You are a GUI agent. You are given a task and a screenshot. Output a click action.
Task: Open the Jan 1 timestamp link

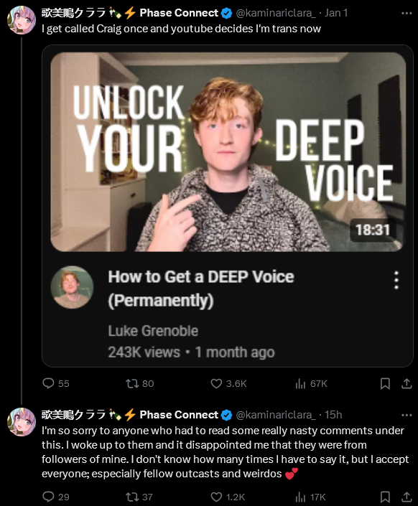[x=336, y=13]
